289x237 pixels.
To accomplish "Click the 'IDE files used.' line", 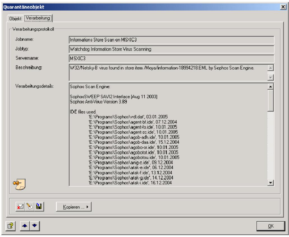I will click(83, 112).
